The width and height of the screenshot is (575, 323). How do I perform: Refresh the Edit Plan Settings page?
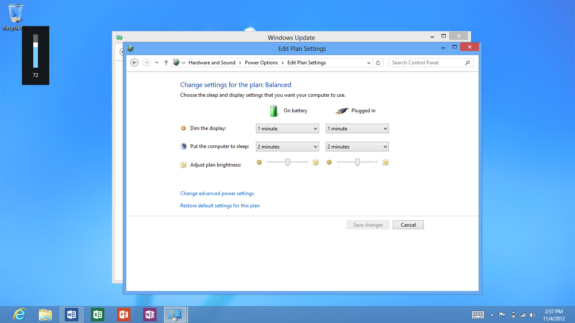click(x=378, y=63)
